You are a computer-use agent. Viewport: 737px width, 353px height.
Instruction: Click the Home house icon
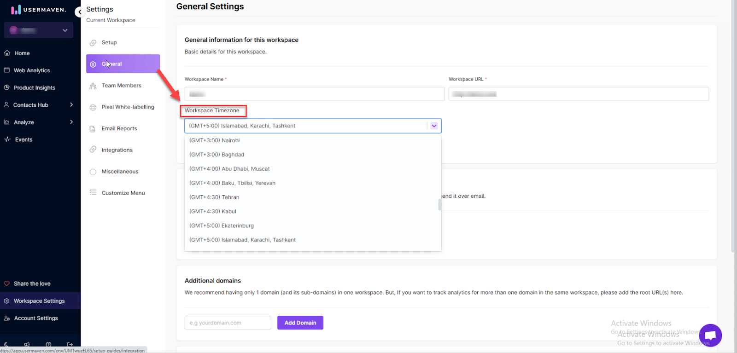(x=7, y=53)
